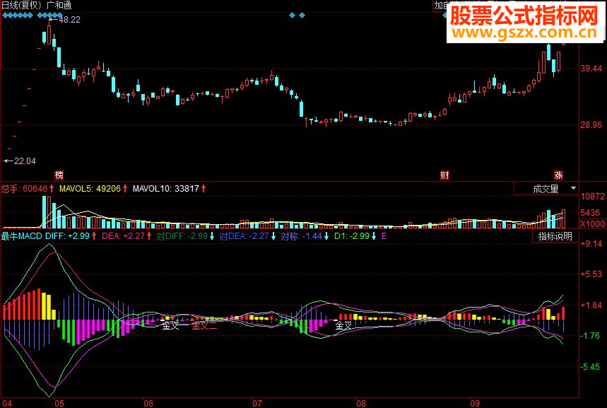
Task: Click the +9.14 MACD axis label
Action: [x=591, y=244]
